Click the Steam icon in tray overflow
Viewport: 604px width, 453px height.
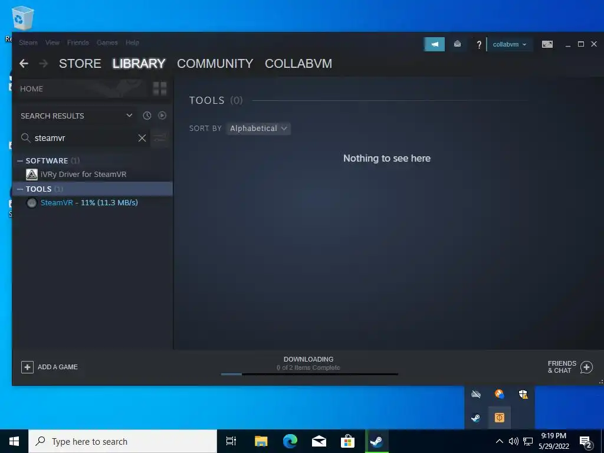pyautogui.click(x=476, y=418)
